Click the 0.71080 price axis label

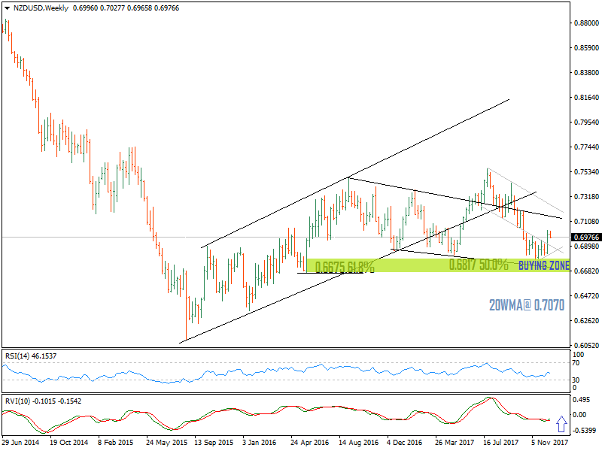click(x=586, y=221)
